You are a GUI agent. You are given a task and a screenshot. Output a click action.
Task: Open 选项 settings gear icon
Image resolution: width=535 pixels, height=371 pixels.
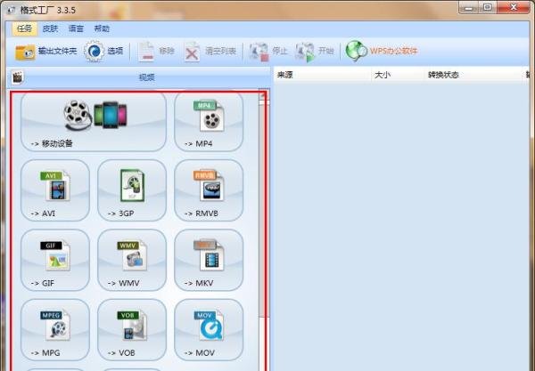(x=95, y=52)
